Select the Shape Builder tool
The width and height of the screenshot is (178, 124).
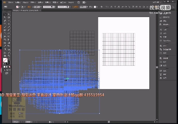coord(5,40)
